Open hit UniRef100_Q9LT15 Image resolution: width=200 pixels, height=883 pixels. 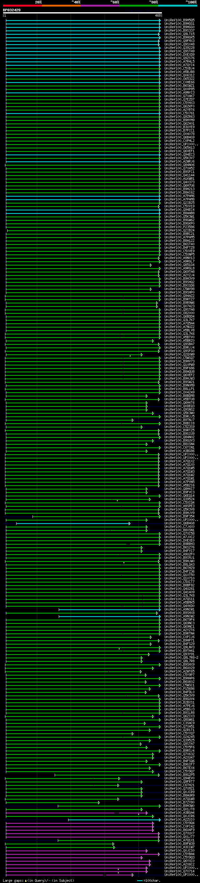[179, 34]
